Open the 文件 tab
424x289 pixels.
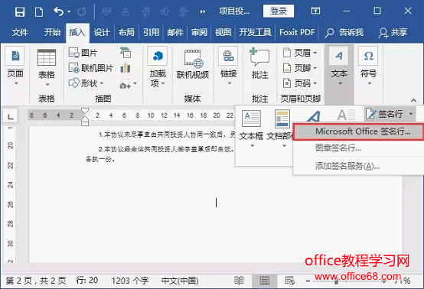tap(20, 32)
